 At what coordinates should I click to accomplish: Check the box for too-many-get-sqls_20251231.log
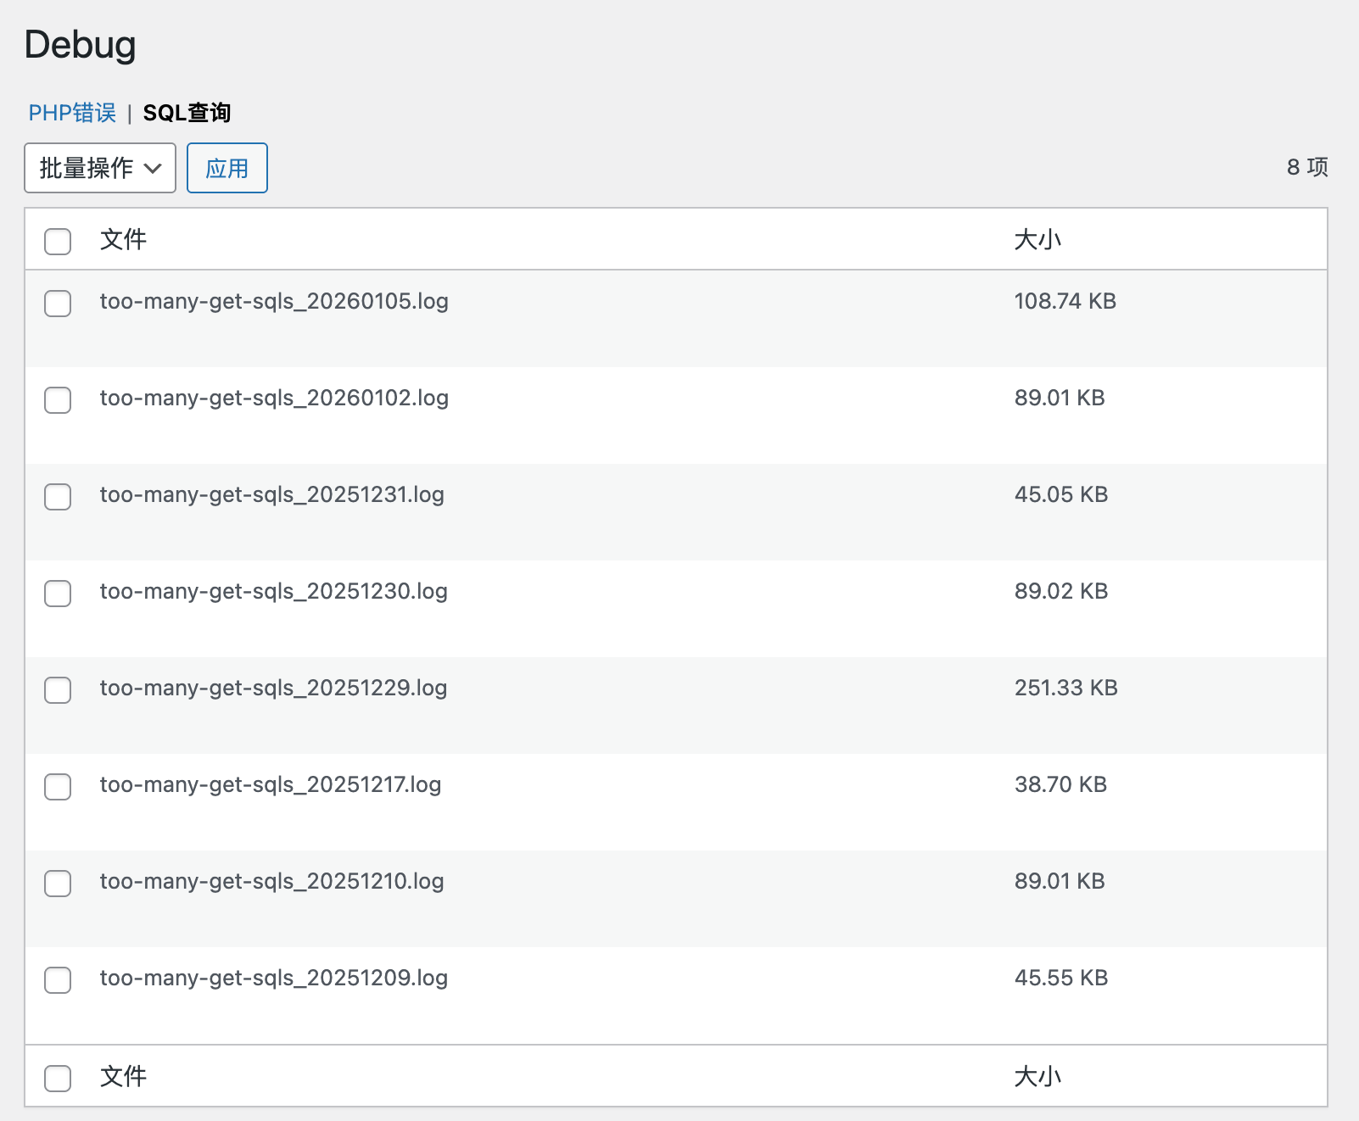click(58, 497)
